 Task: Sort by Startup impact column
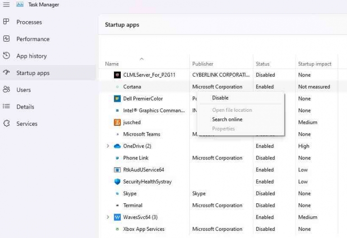(x=315, y=64)
